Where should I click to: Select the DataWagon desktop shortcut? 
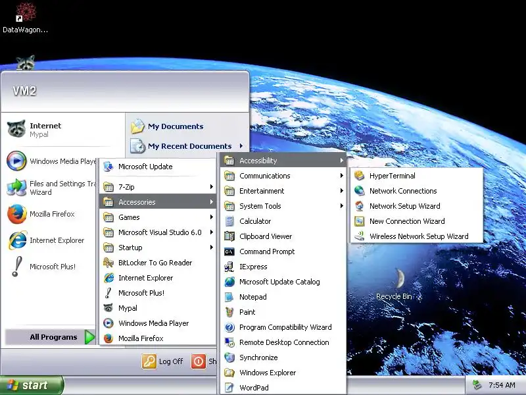[x=26, y=18]
